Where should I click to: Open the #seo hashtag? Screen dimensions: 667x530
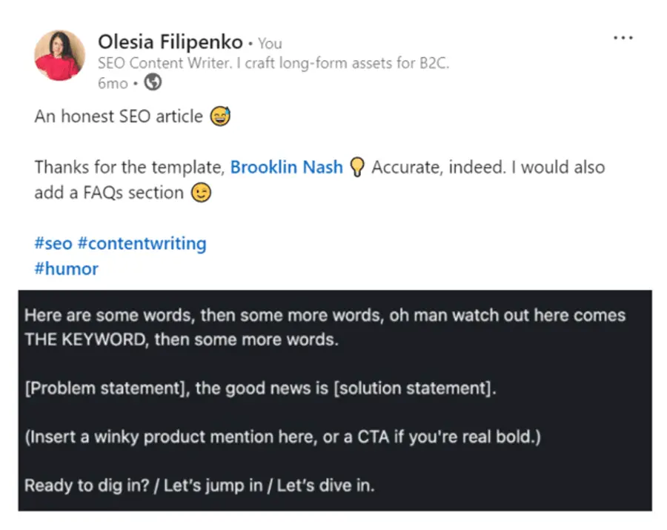click(x=53, y=243)
